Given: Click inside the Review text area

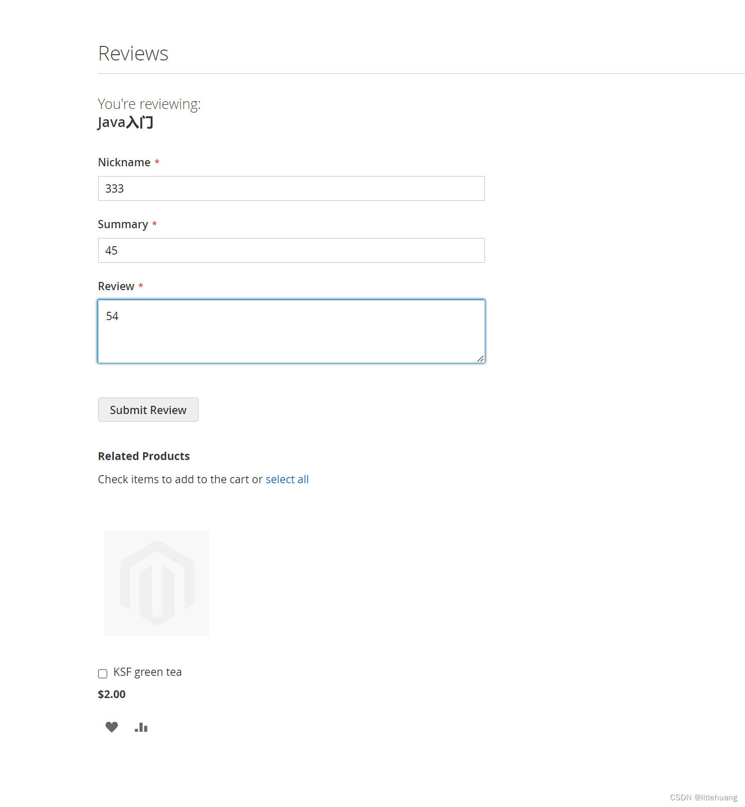Looking at the screenshot, I should tap(291, 331).
